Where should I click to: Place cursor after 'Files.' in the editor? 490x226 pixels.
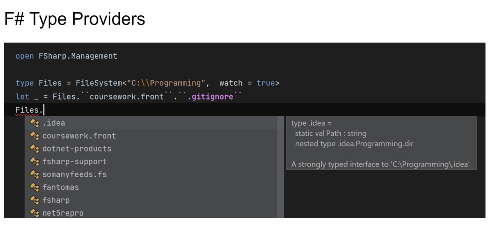click(44, 110)
